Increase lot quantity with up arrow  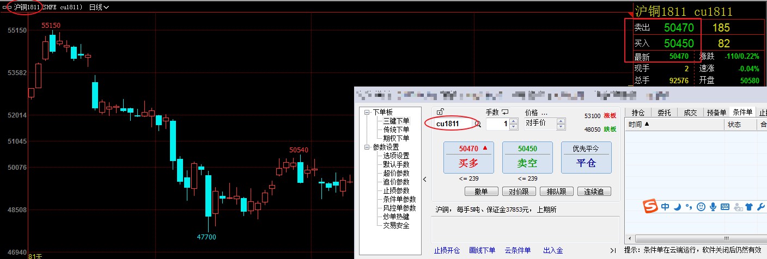click(x=514, y=121)
